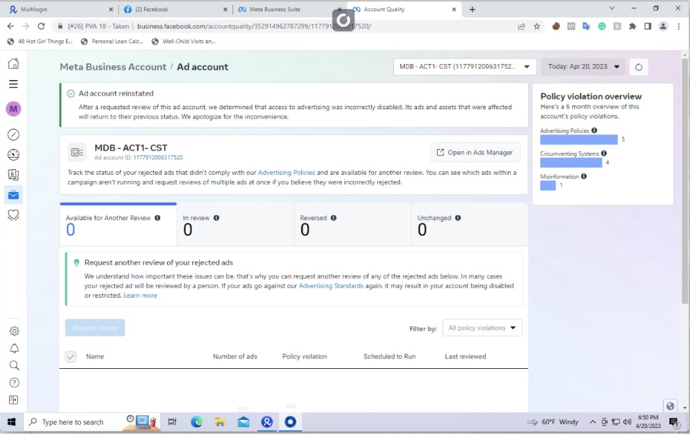Click the Advertising Policies violation bar
Viewport: 691px width, 435px height.
pyautogui.click(x=579, y=140)
